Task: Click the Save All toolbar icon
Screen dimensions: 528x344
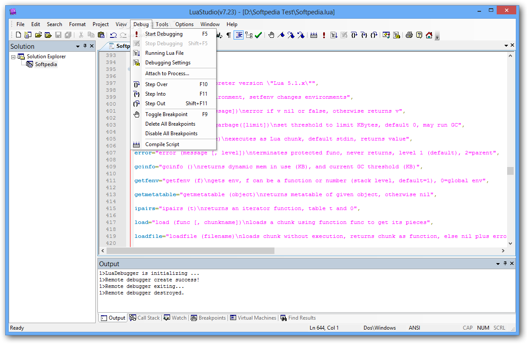Action: coord(68,35)
